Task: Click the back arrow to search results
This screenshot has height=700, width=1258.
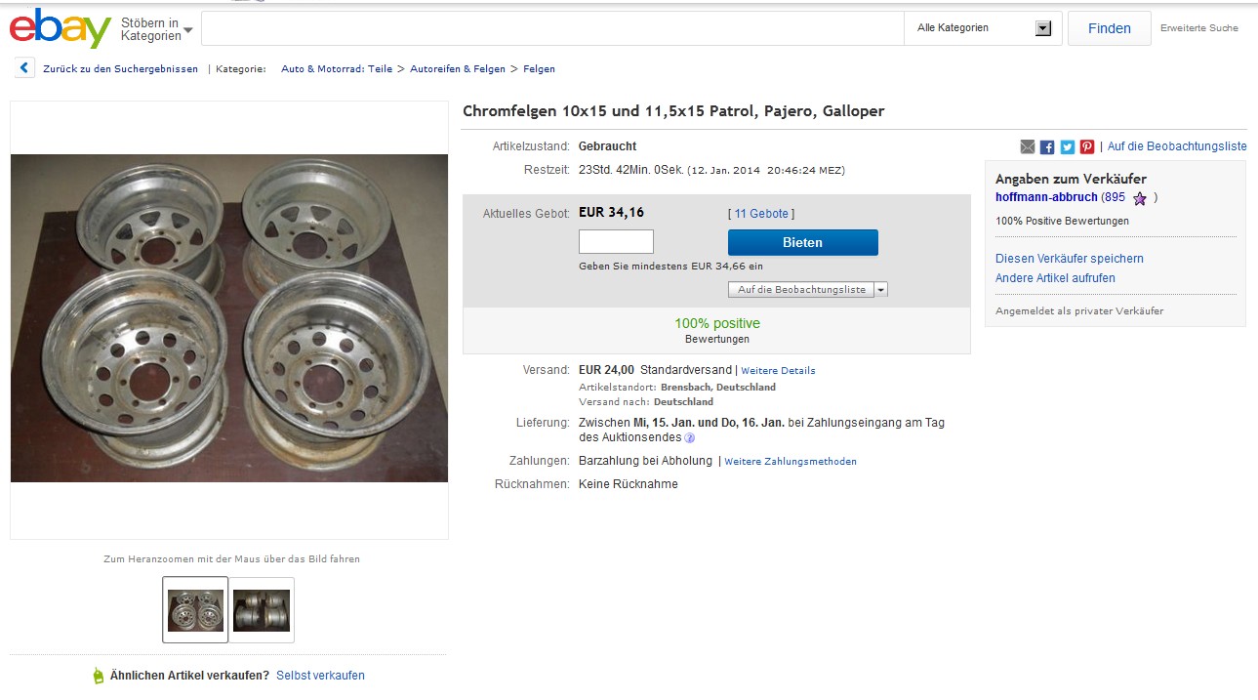Action: (24, 68)
